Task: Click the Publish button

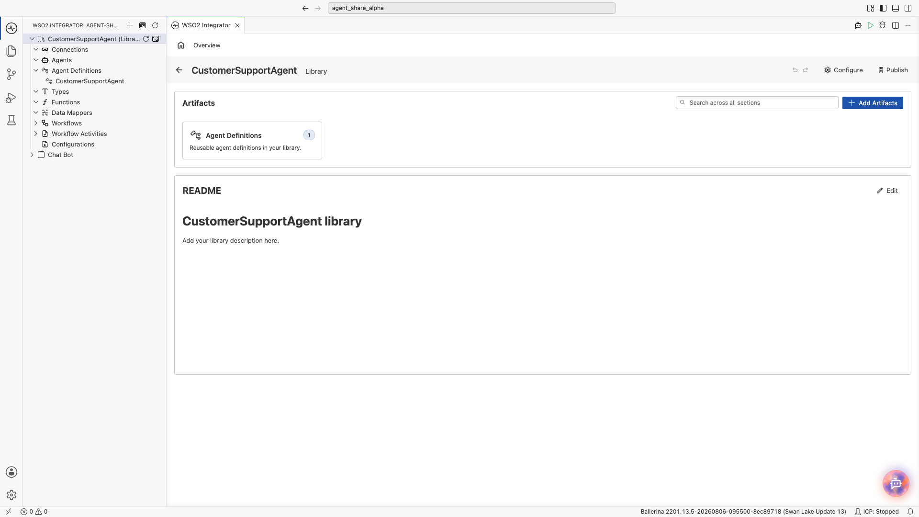Action: pos(893,70)
